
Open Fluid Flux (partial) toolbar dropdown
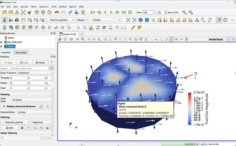60,20
